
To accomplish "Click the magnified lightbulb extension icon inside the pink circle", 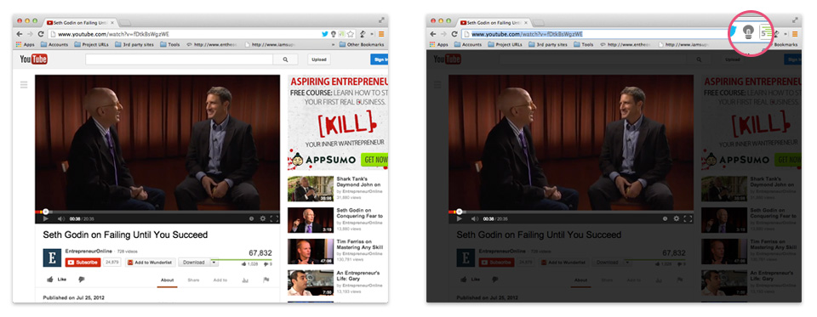I will pos(748,33).
